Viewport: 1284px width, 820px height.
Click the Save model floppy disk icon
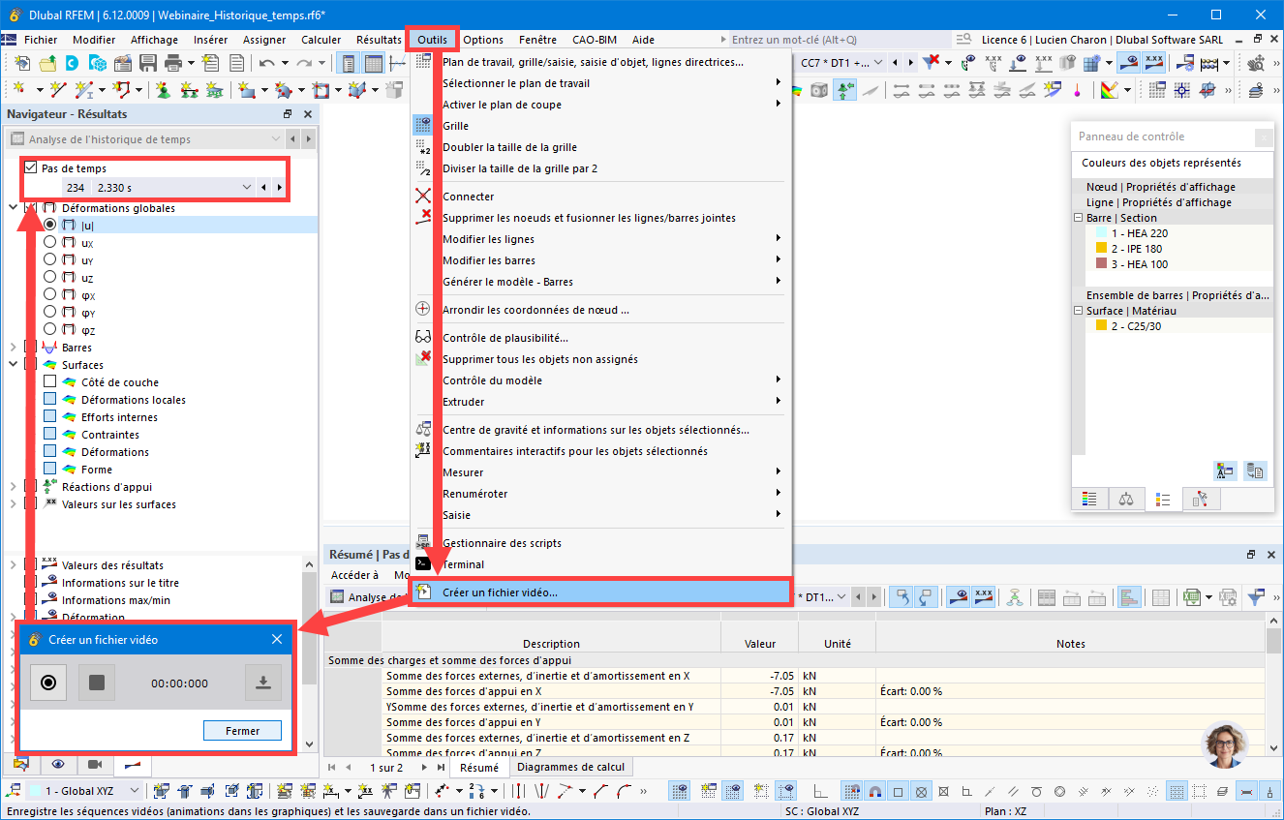[148, 63]
